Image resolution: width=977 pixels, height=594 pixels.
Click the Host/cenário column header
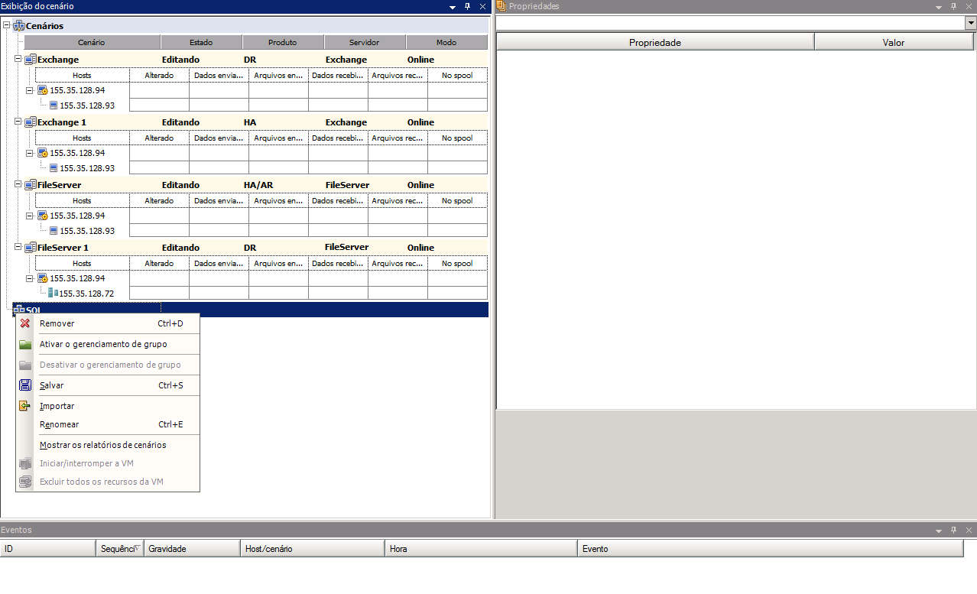point(313,549)
